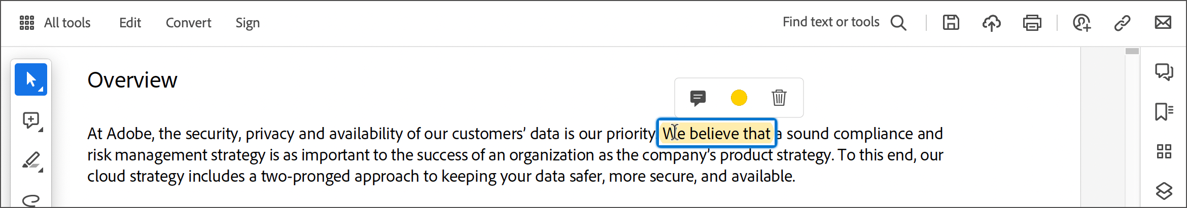Click the Save document icon
This screenshot has width=1187, height=208.
951,23
